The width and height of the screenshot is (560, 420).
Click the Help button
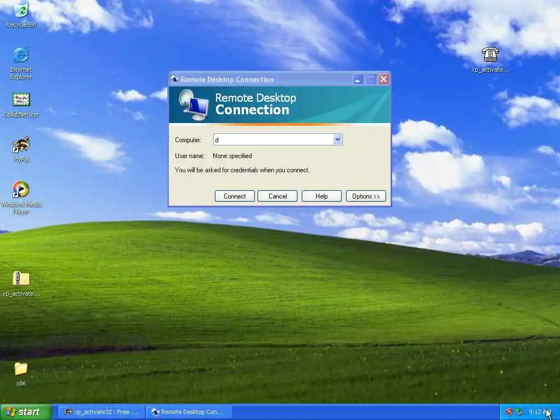coord(322,196)
